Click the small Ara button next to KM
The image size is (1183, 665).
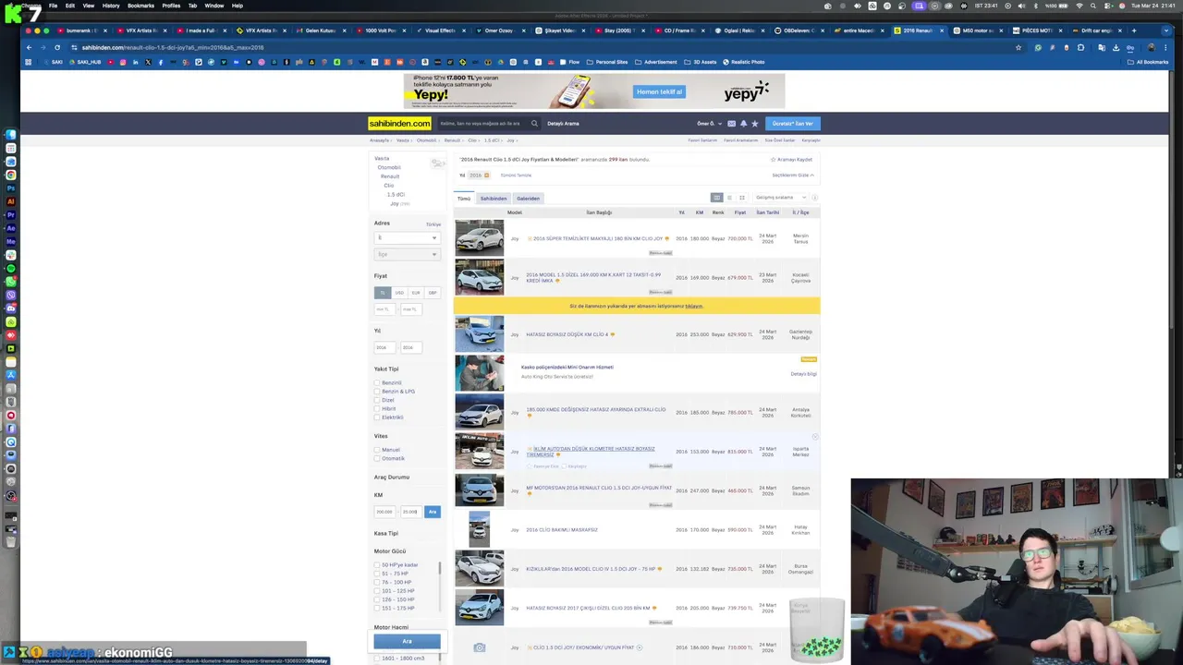pyautogui.click(x=433, y=512)
